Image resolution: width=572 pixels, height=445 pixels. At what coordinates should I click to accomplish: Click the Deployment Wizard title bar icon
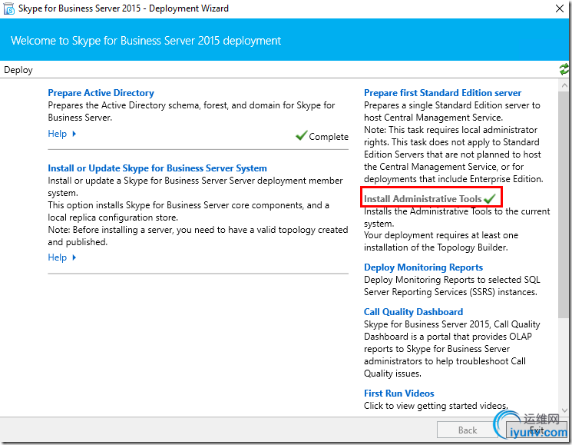coord(8,8)
